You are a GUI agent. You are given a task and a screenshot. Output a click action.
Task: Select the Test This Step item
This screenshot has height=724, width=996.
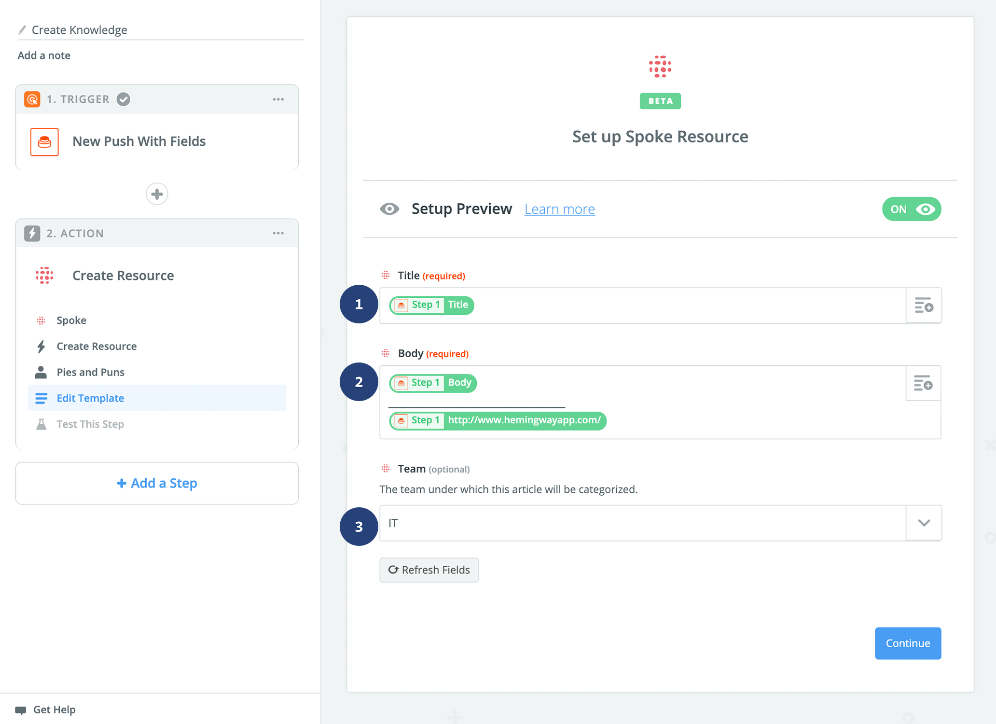point(157,424)
